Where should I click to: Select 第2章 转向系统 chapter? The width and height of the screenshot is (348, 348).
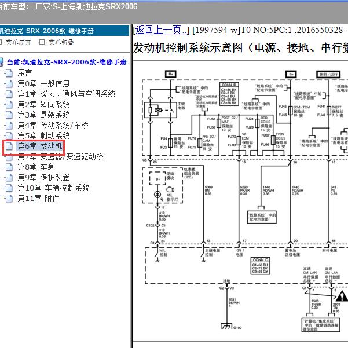44,104
